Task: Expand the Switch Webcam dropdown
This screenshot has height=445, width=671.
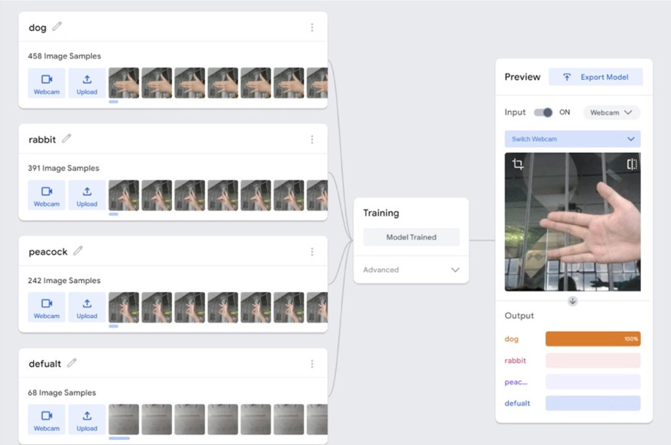Action: 572,138
